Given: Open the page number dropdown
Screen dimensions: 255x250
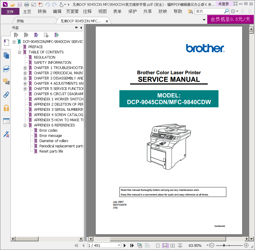Looking at the screenshot, I should click(x=119, y=245).
